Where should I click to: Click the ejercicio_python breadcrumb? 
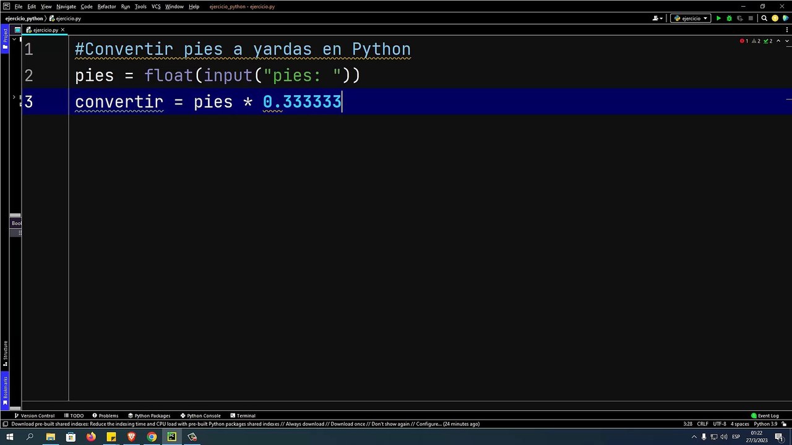[x=24, y=19]
